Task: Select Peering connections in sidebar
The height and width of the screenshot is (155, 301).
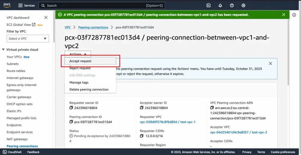Action: point(22,146)
